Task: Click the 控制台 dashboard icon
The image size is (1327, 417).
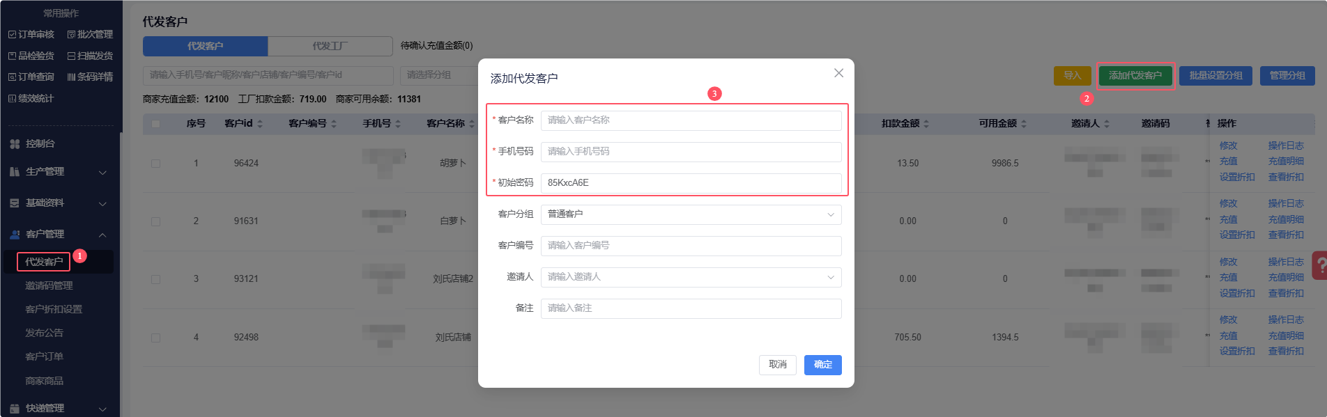Action: 15,143
